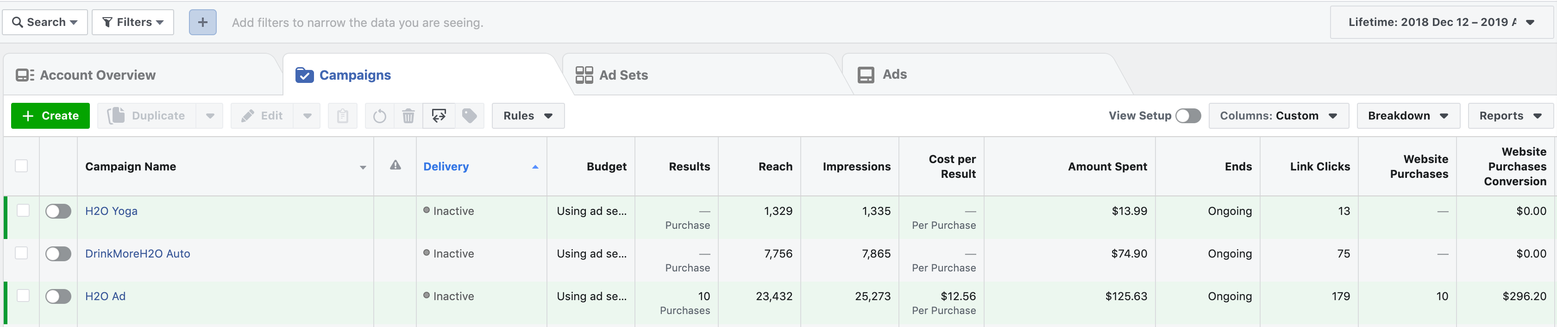
Task: Check the select-all campaigns checkbox
Action: coord(22,166)
